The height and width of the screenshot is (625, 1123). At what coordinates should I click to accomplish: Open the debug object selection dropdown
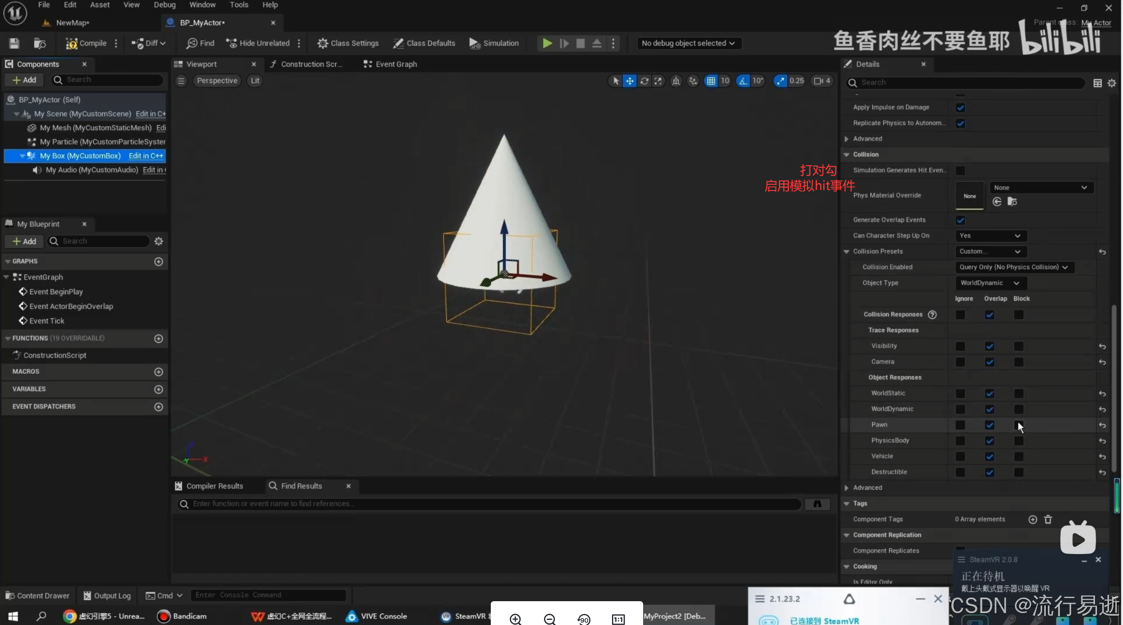click(x=688, y=43)
